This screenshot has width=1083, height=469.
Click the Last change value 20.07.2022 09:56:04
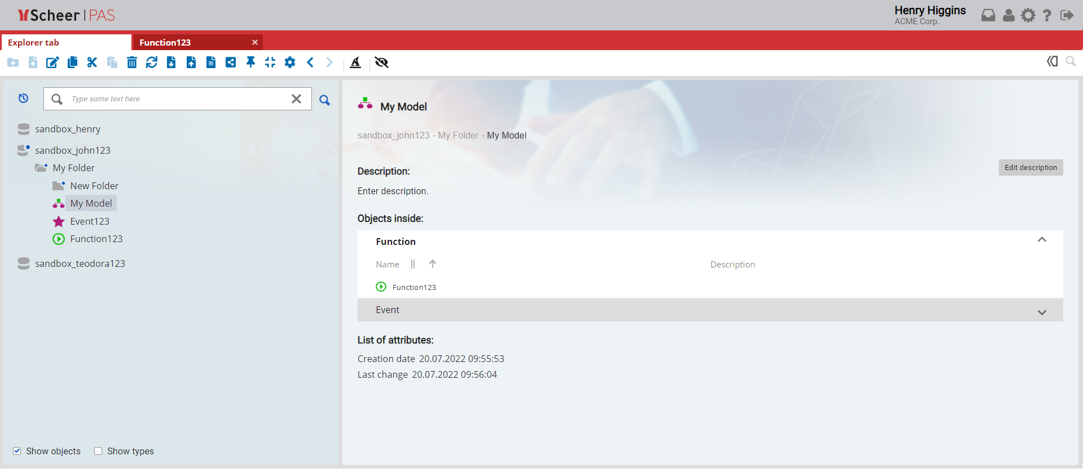tap(455, 374)
